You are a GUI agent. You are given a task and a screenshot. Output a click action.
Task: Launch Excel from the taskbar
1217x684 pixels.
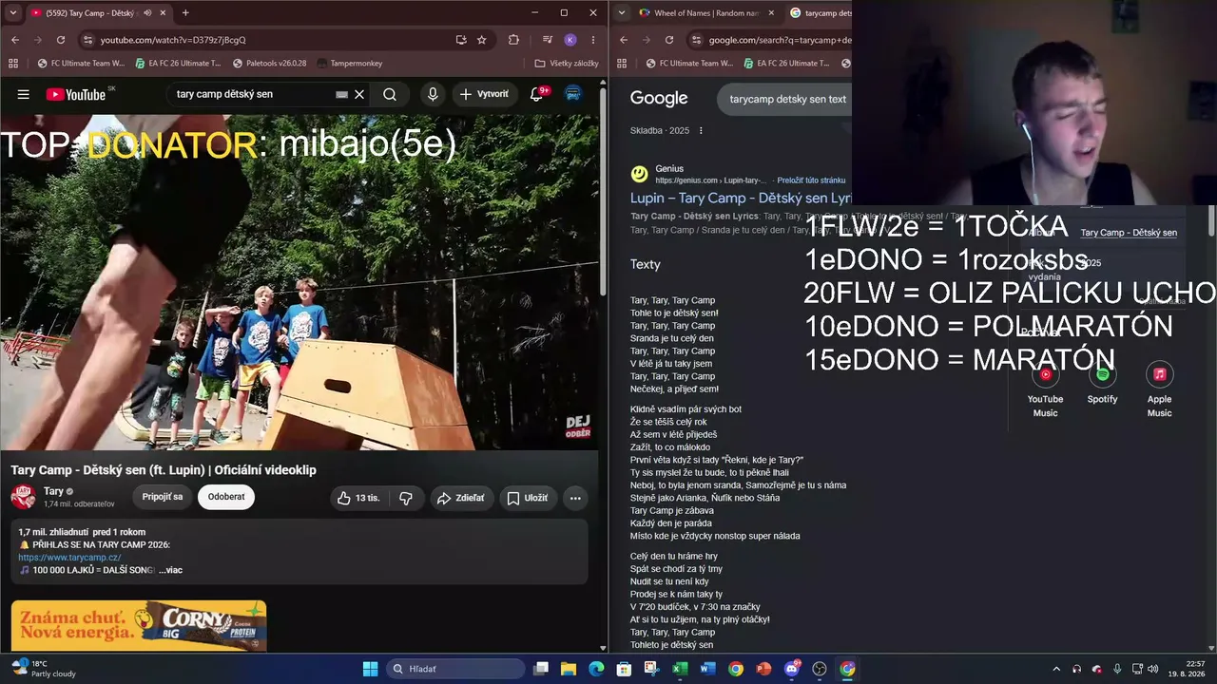680,669
